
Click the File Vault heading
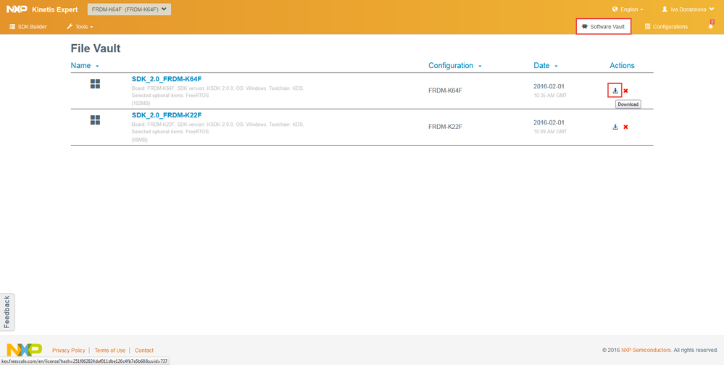click(x=96, y=49)
